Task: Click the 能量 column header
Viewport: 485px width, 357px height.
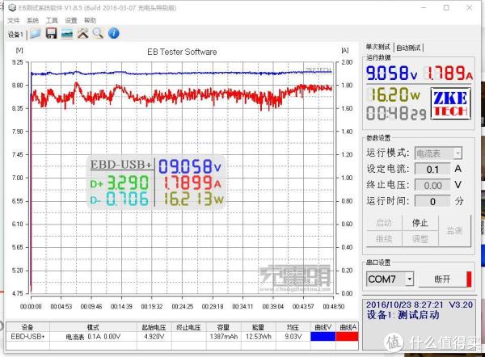Action: (x=258, y=327)
